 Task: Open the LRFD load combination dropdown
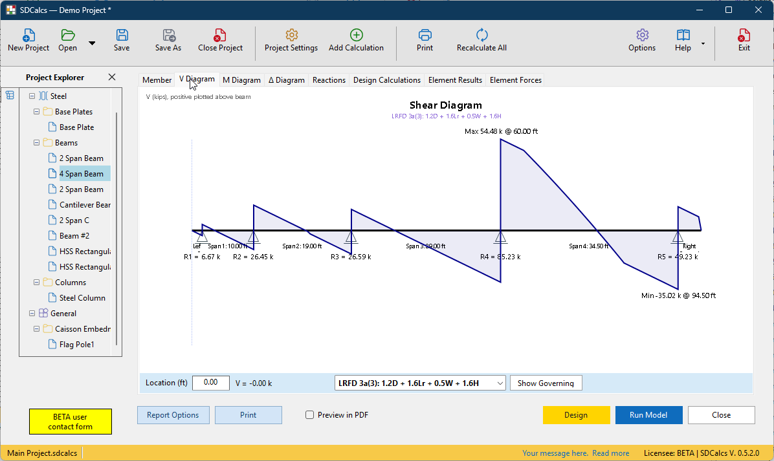[x=420, y=383]
